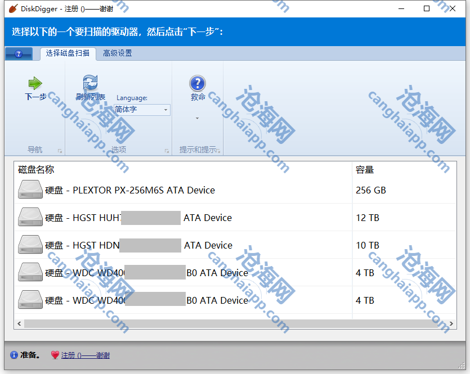Image resolution: width=470 pixels, height=374 pixels.
Task: Click the 磁盘名称 column header
Action: click(37, 169)
